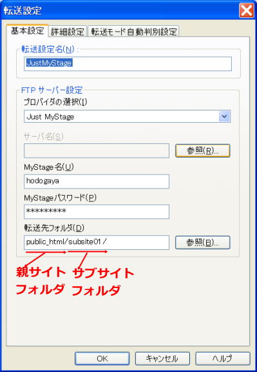
Task: Click the MyStageパスワード(P) label
Action: click(x=60, y=198)
